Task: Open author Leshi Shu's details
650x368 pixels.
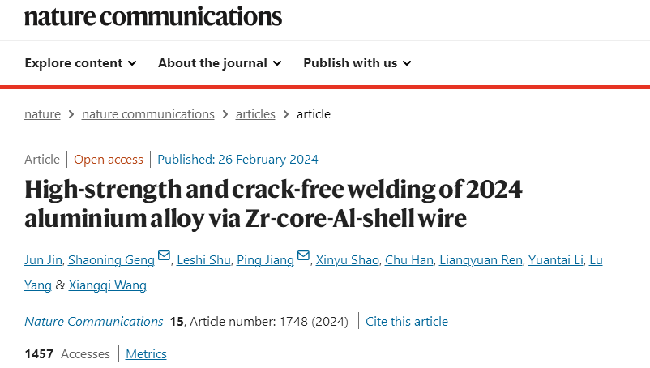Action: coord(202,260)
